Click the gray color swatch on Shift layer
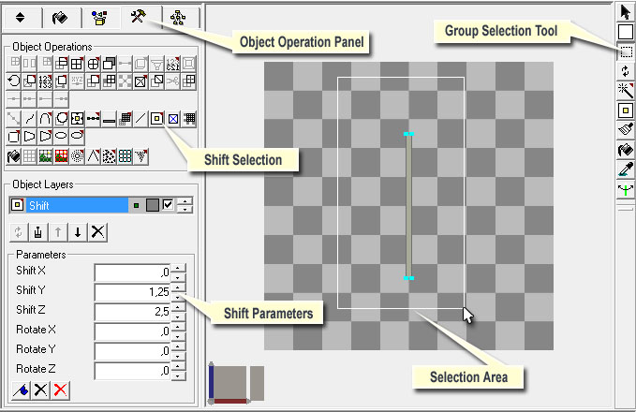This screenshot has width=636, height=412. pos(153,205)
